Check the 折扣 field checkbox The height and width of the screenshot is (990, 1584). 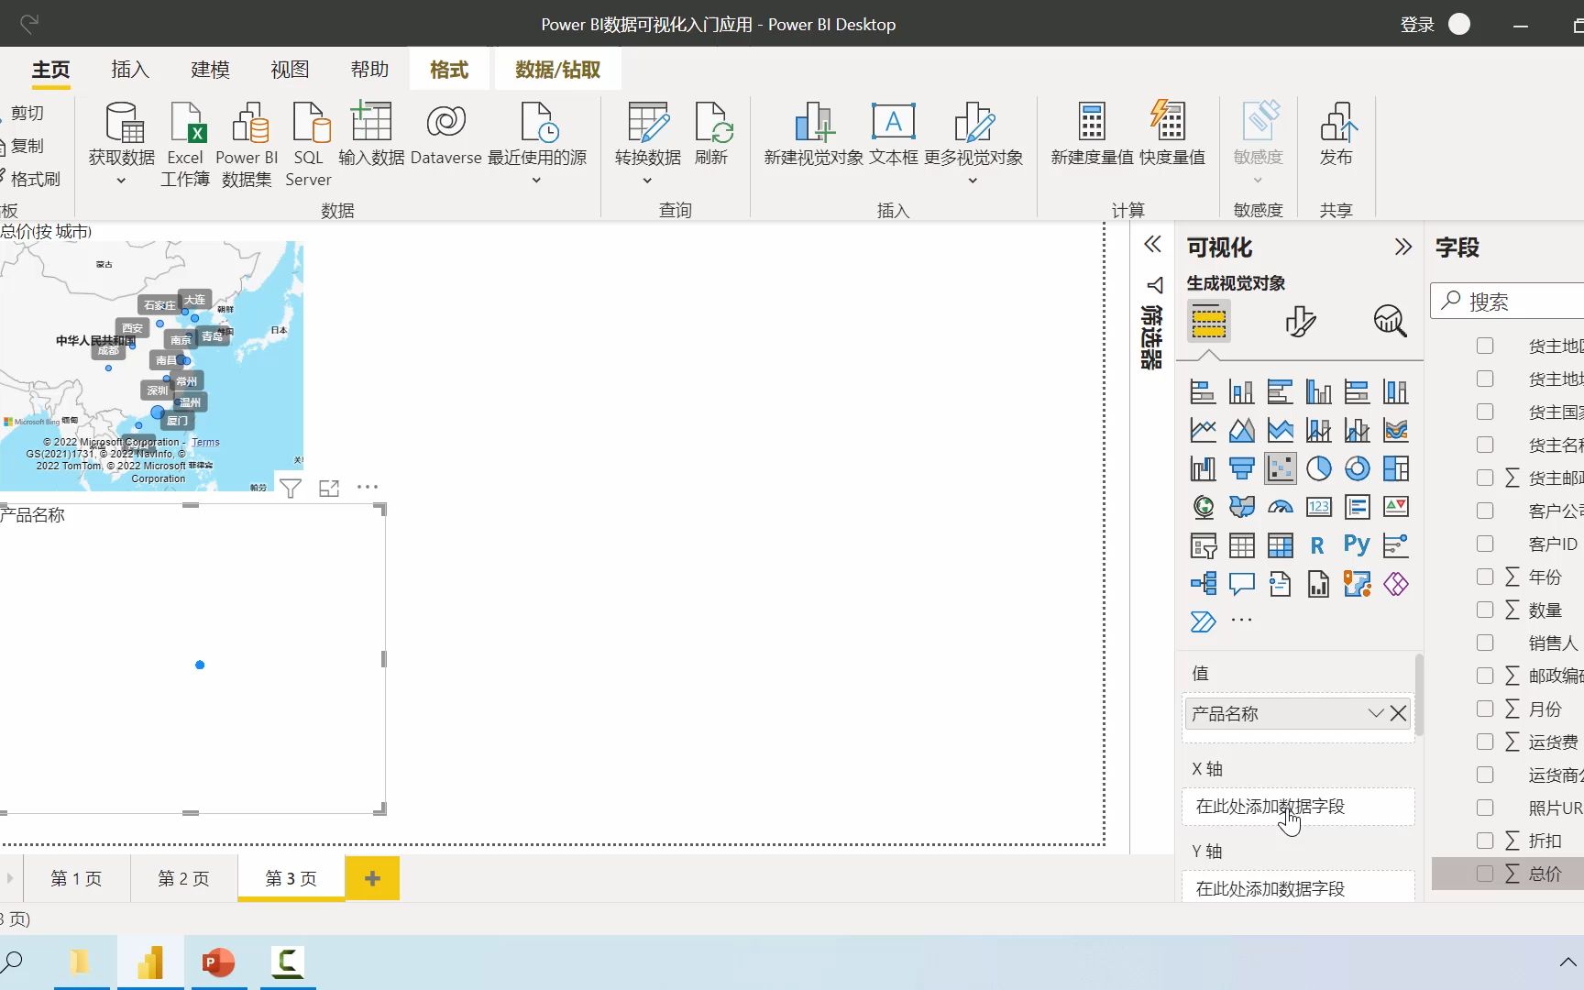point(1485,841)
